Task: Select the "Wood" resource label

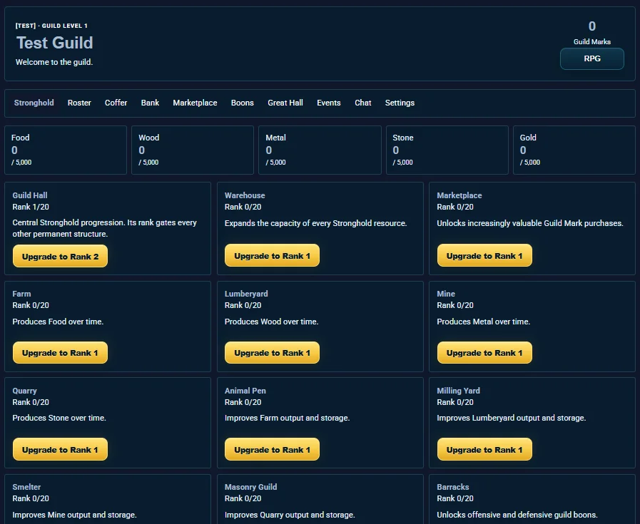Action: (x=148, y=138)
